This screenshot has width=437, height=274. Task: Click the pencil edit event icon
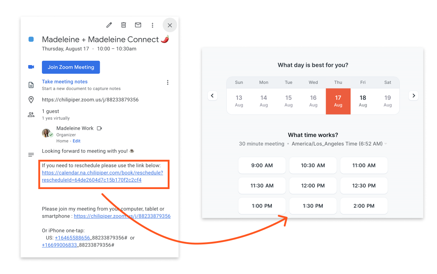click(x=109, y=25)
